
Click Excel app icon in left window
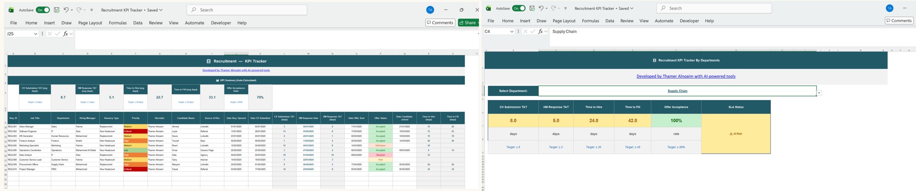tap(11, 10)
